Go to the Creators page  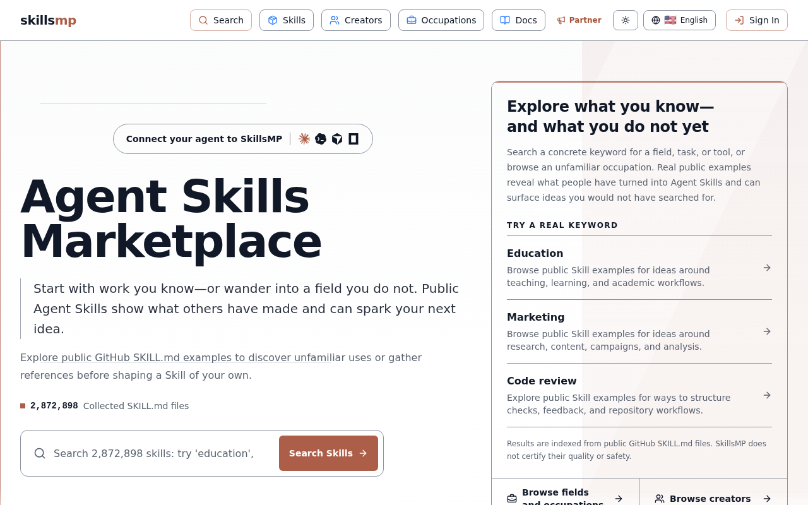coord(356,20)
